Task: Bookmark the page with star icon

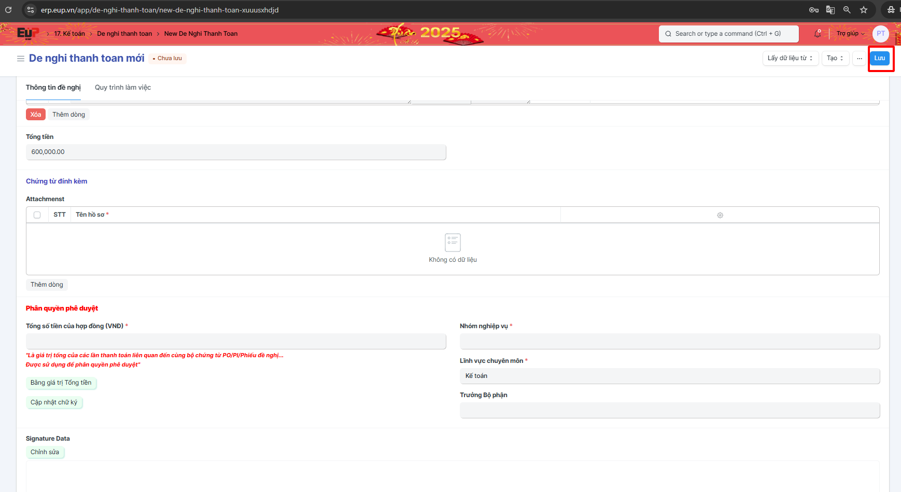Action: (864, 10)
